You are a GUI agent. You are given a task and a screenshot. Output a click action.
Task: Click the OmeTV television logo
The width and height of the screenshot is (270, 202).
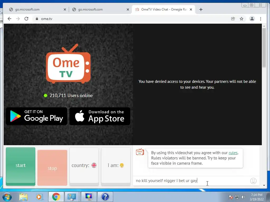pos(68,64)
